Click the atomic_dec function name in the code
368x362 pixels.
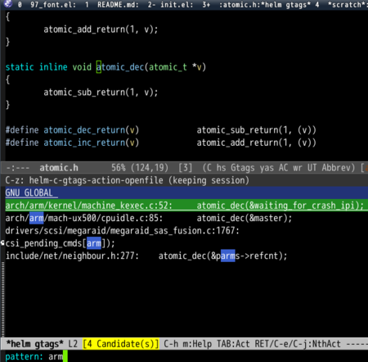coord(120,67)
